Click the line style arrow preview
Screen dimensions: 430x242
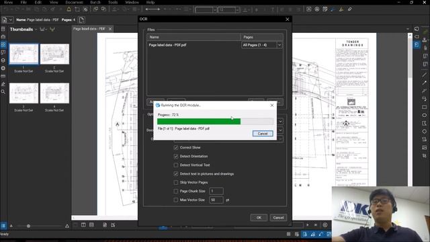153,9
